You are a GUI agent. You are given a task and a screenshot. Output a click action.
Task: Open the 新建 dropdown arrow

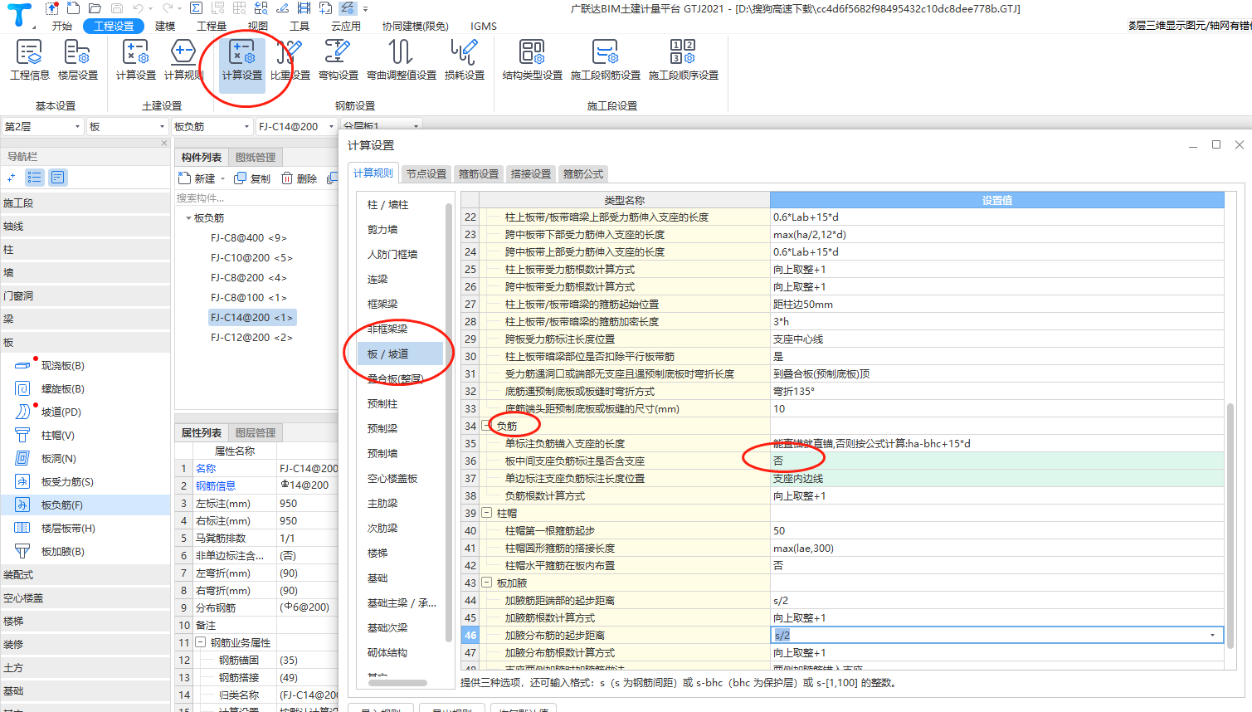[x=222, y=178]
